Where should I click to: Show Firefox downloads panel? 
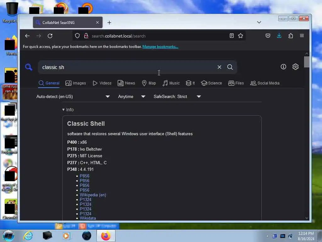pyautogui.click(x=279, y=36)
